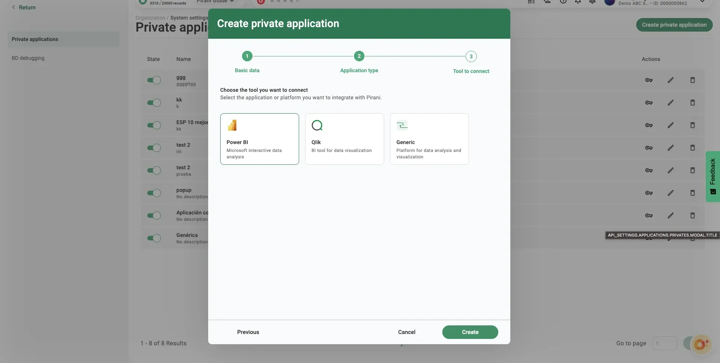Open the orange assistant chat bubble
Viewport: 720px width, 363px height.
(x=700, y=344)
